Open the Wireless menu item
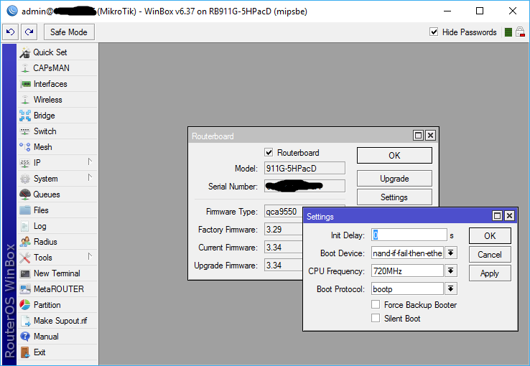530x366 pixels. click(x=57, y=100)
